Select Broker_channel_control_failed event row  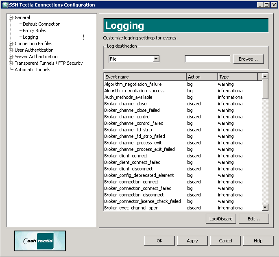[x=183, y=123]
